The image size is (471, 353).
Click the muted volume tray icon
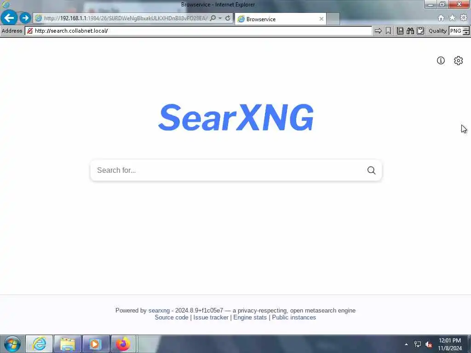tap(429, 344)
